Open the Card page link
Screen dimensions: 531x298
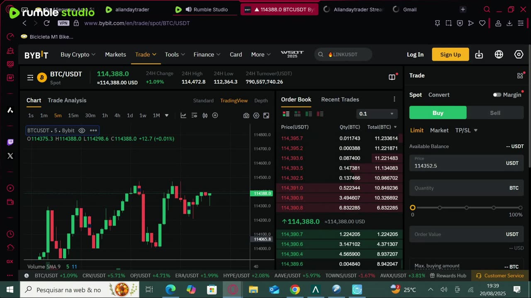(236, 55)
